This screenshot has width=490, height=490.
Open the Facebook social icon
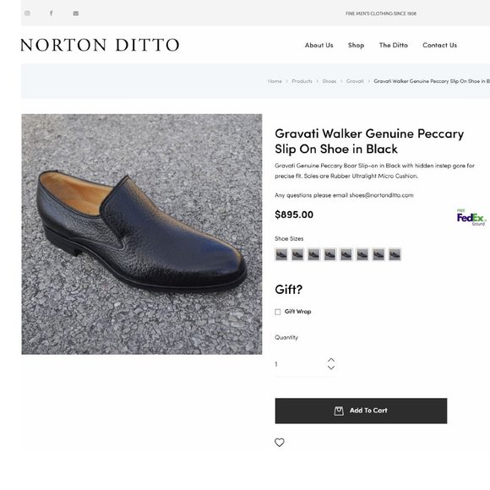pos(52,14)
